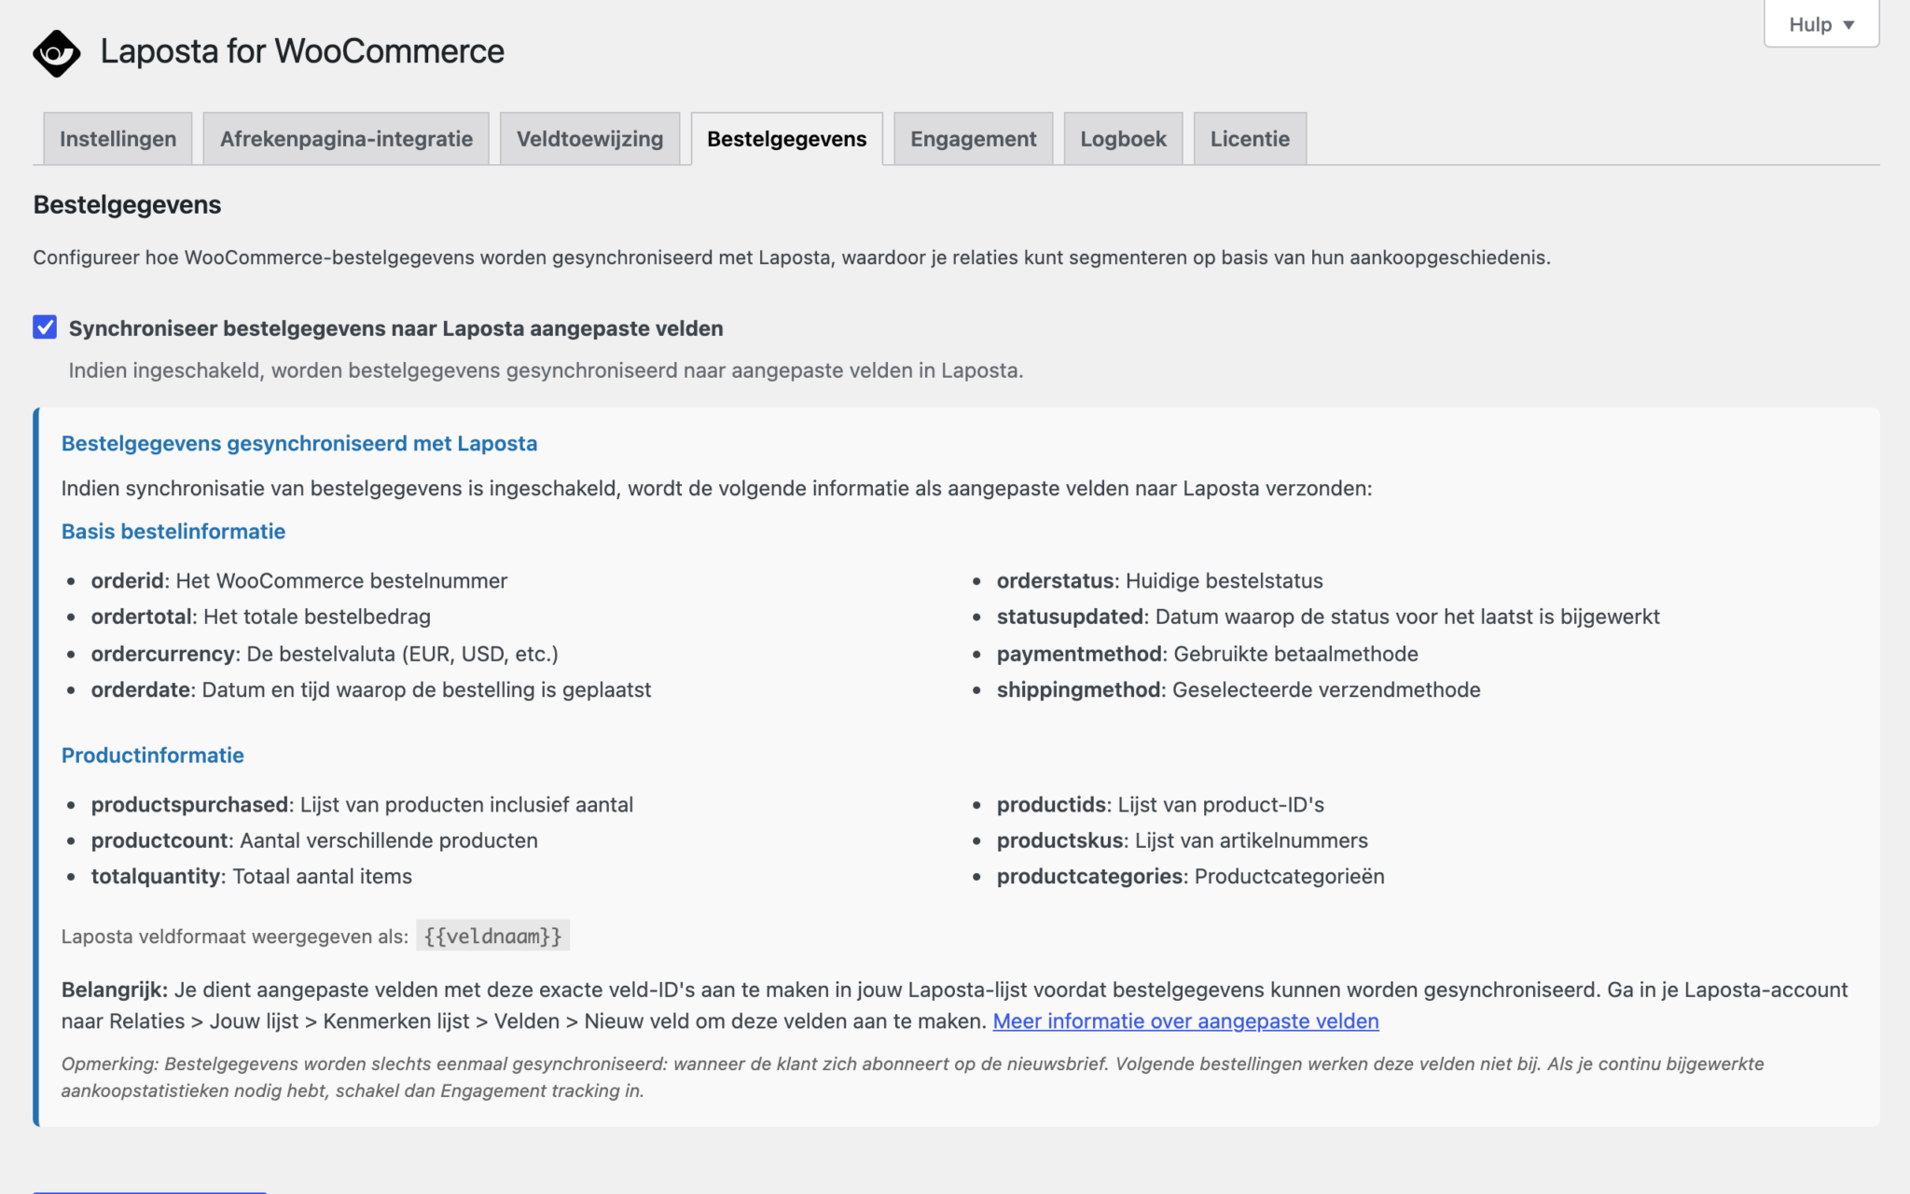The width and height of the screenshot is (1910, 1194).
Task: Open the Logboek tab
Action: click(x=1123, y=139)
